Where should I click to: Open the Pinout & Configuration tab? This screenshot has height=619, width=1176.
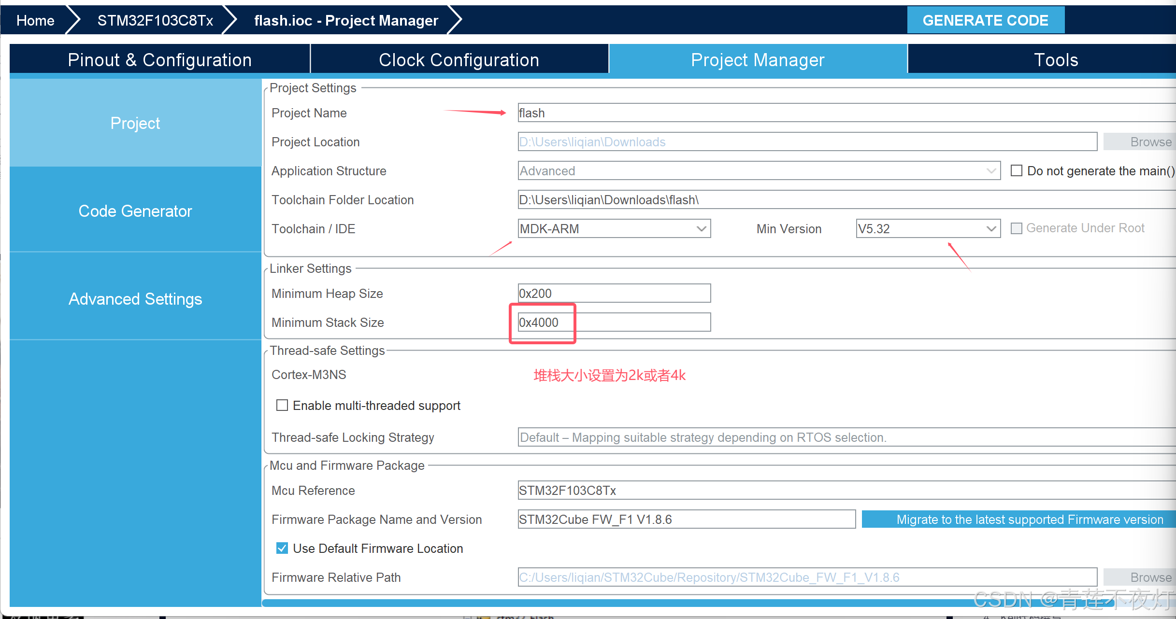coord(159,60)
